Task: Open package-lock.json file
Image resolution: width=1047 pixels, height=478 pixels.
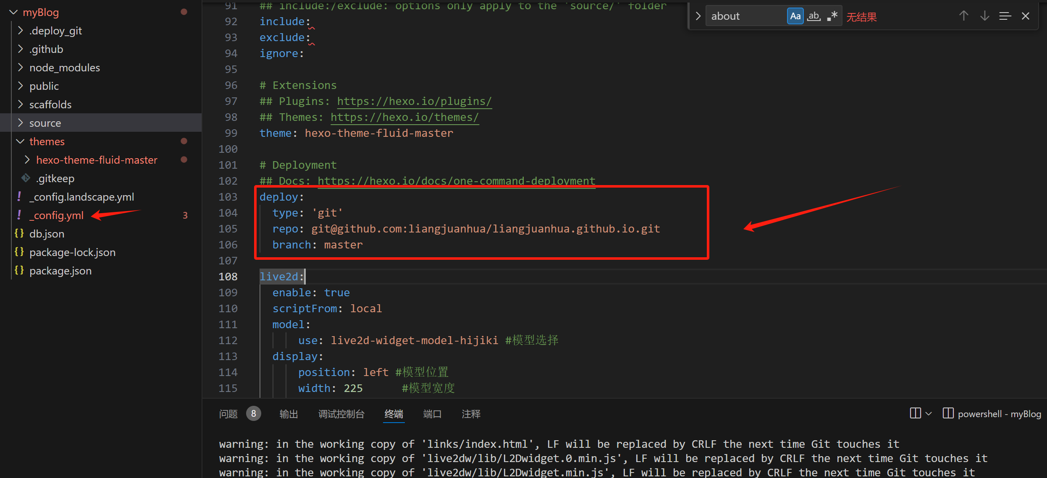Action: (x=72, y=252)
